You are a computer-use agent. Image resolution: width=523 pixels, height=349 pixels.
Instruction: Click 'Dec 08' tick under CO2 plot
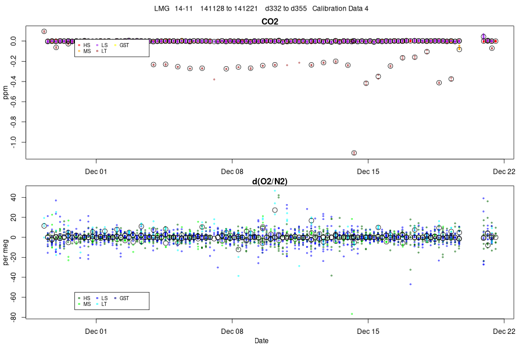(x=232, y=172)
